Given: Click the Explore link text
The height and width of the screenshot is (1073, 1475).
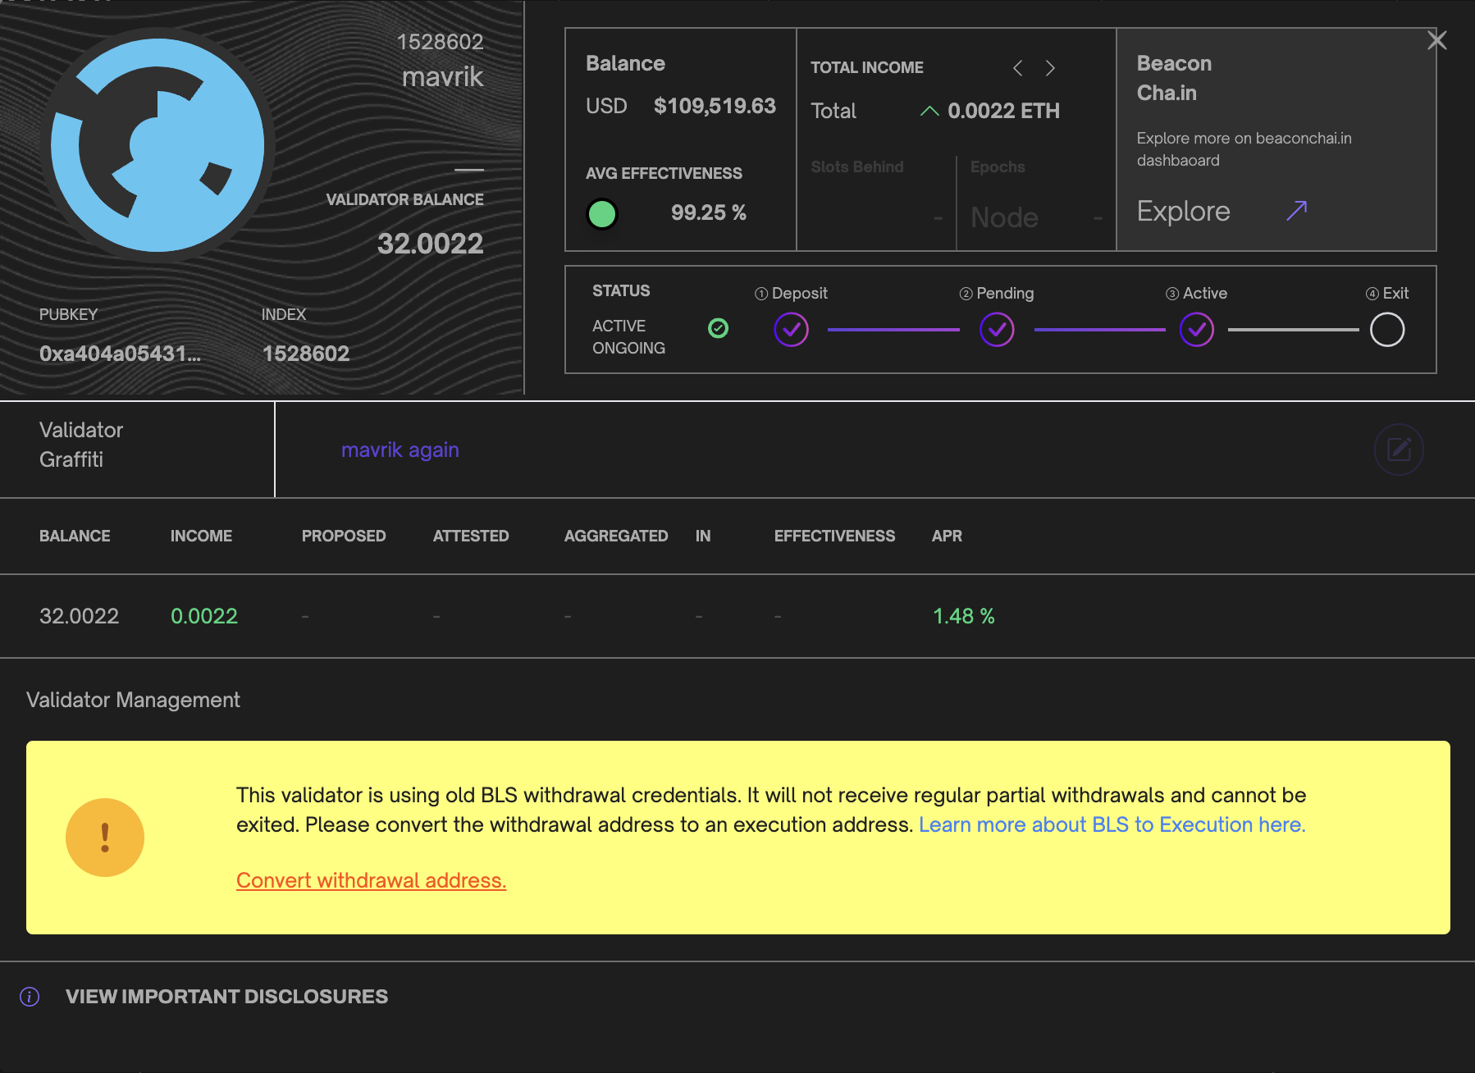Looking at the screenshot, I should (x=1183, y=212).
